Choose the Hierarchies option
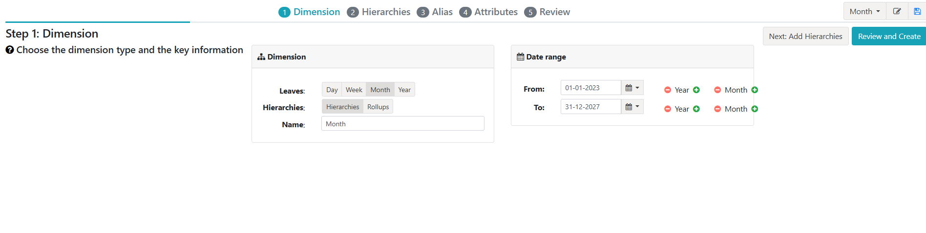The image size is (926, 233). point(342,107)
